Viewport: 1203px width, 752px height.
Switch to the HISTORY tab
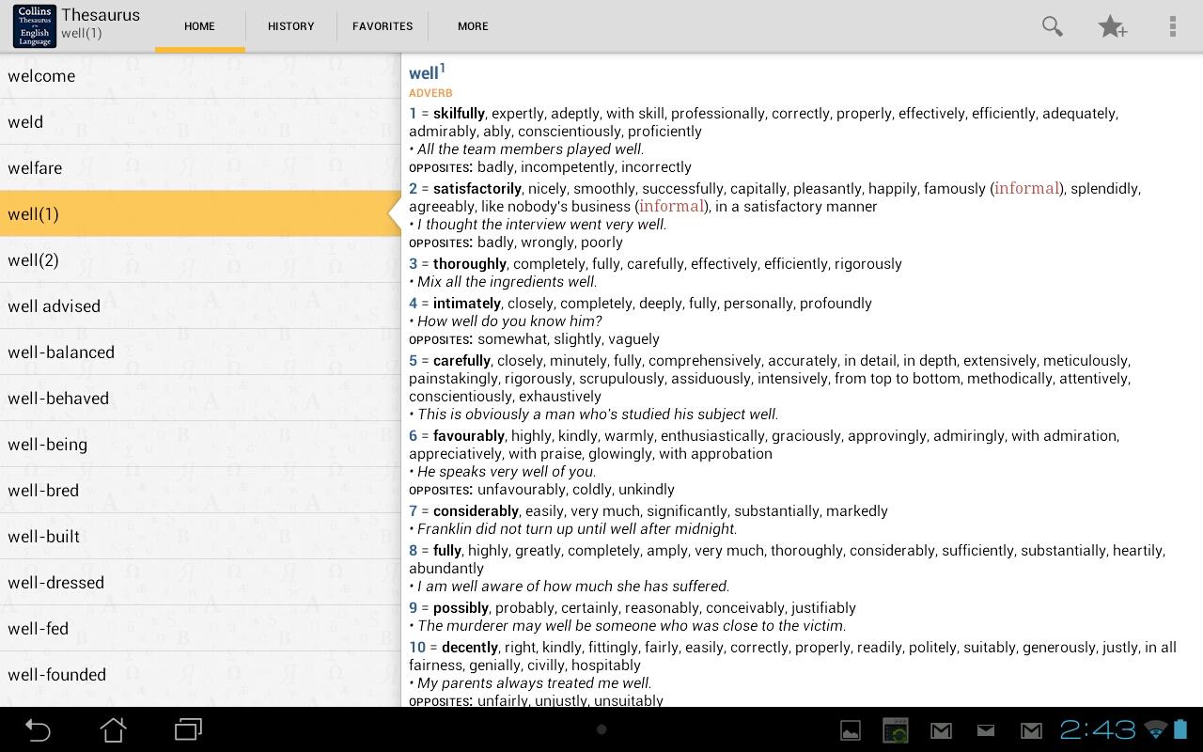pyautogui.click(x=290, y=26)
